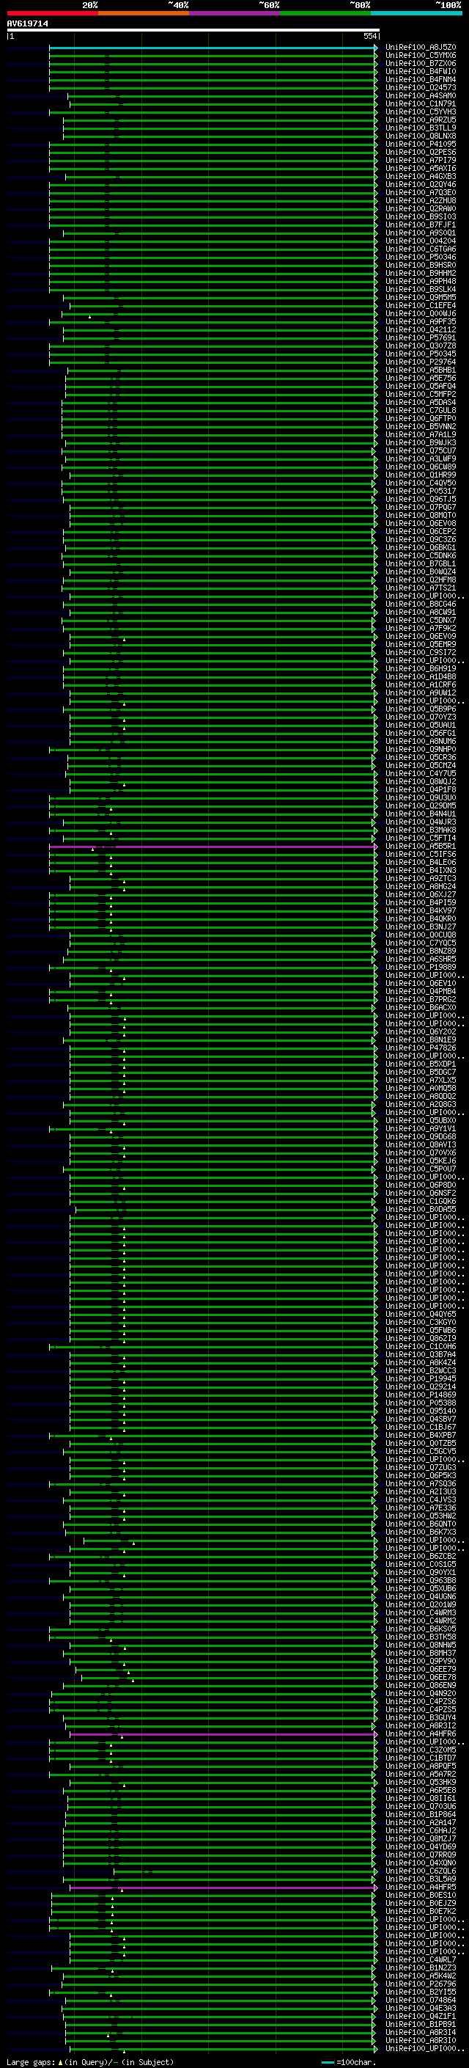Click the UniRef100_A9S0Q1 label
Screen dimensions: 469x2068
[x=421, y=233]
